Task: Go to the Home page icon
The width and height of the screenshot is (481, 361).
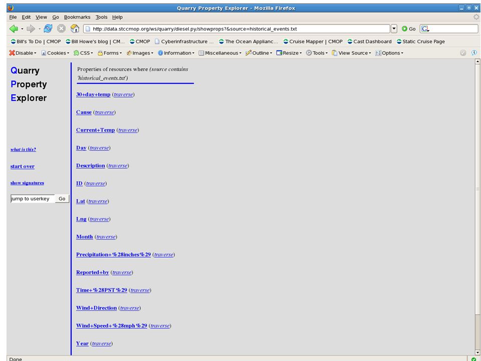Action: 75,29
